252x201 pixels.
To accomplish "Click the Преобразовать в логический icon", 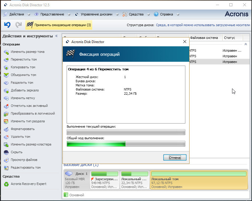I will [6, 114].
